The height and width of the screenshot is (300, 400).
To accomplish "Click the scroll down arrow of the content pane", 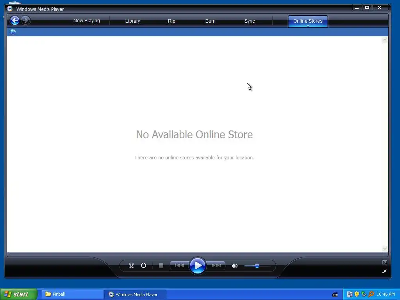I will point(385,248).
